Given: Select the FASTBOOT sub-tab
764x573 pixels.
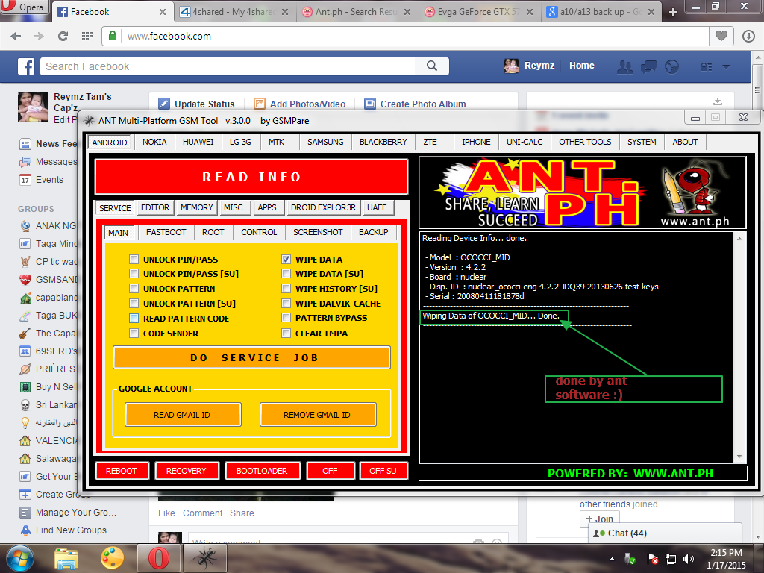Looking at the screenshot, I should (166, 232).
